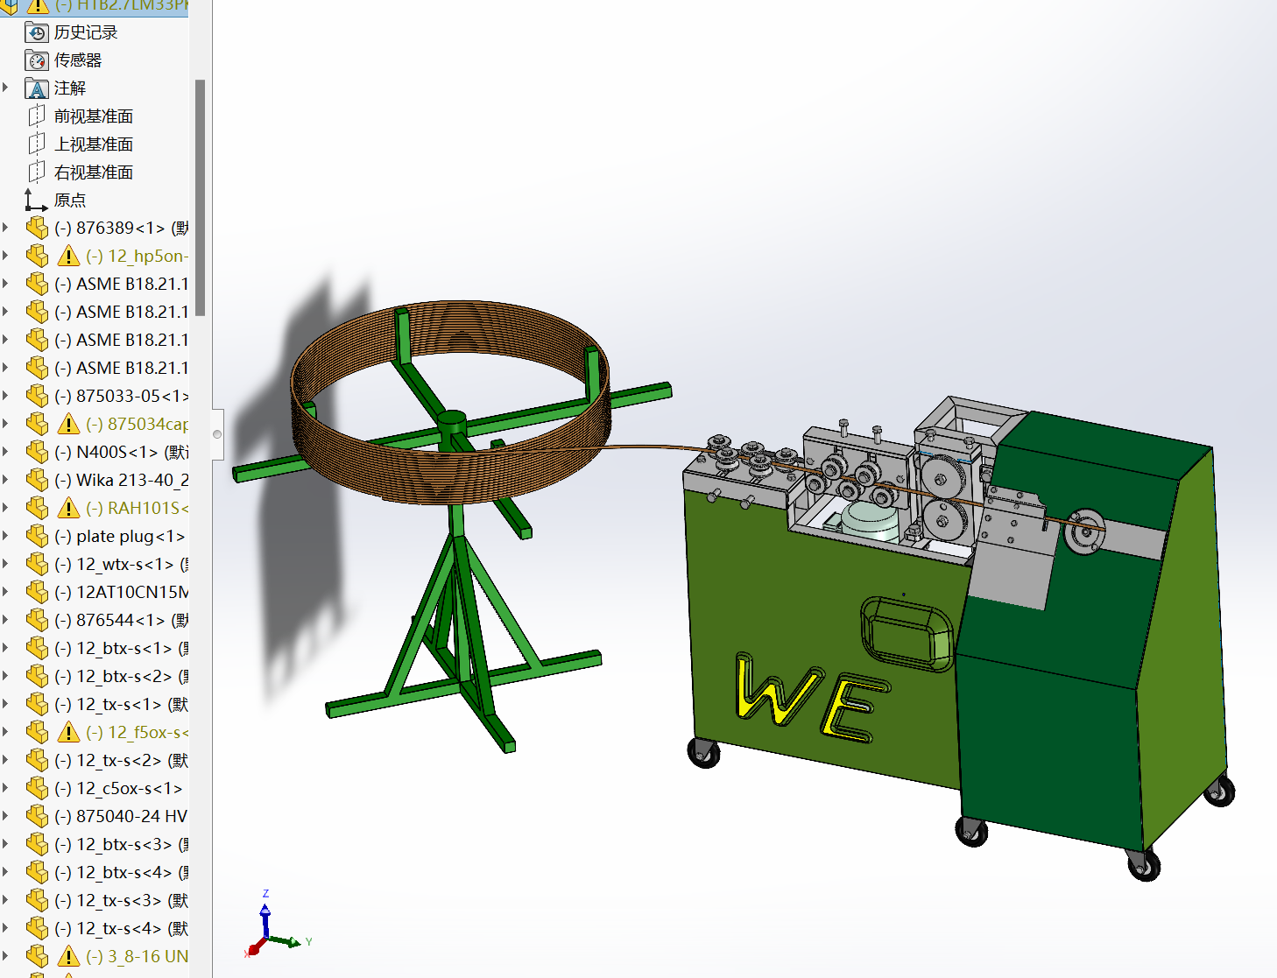Click the feature tree vertical scrollbar
Screen dimensions: 1277x978
tap(200, 197)
